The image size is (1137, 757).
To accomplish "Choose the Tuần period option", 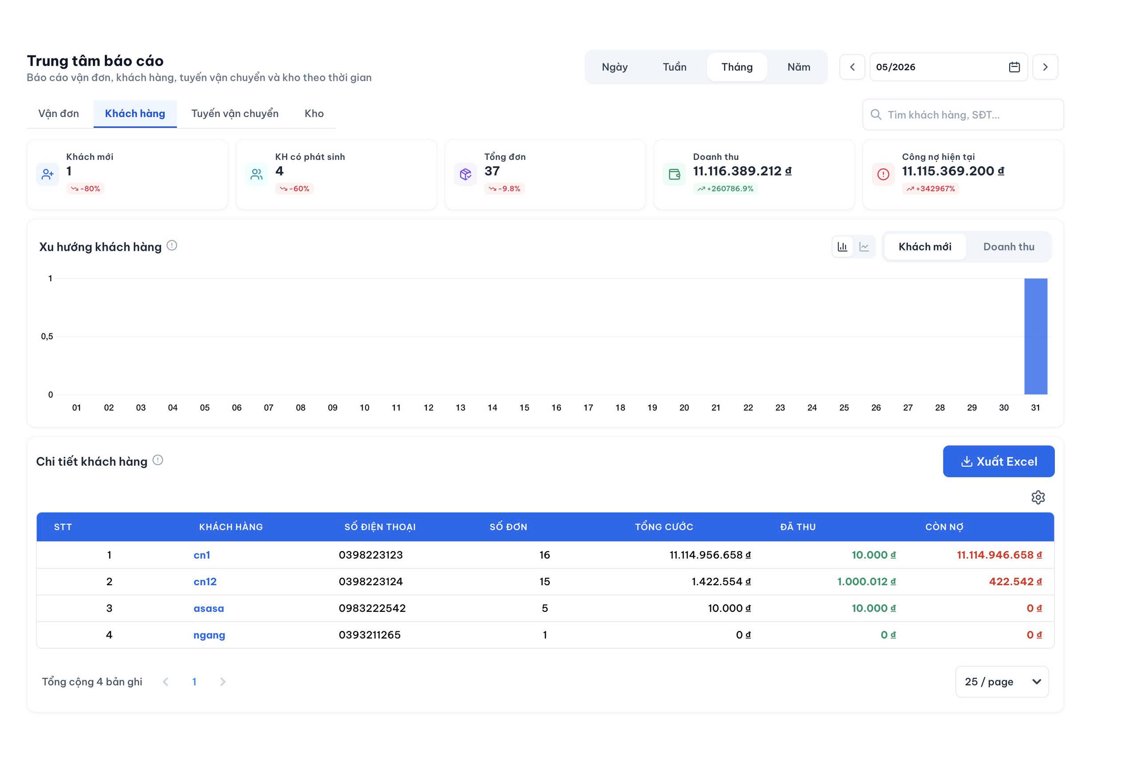I will [675, 67].
